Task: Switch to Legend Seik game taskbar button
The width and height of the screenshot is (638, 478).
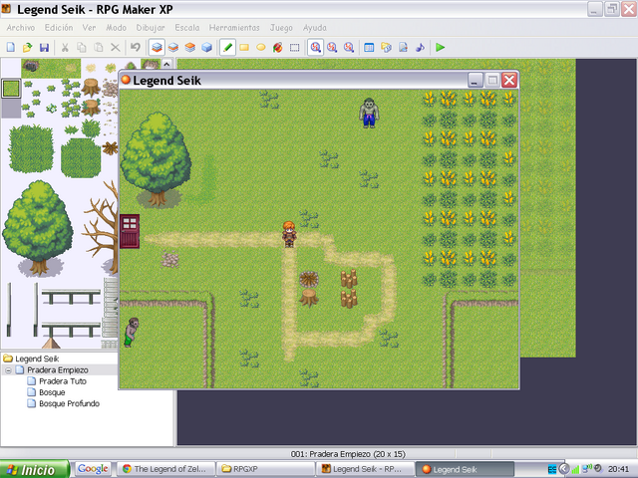Action: [466, 469]
